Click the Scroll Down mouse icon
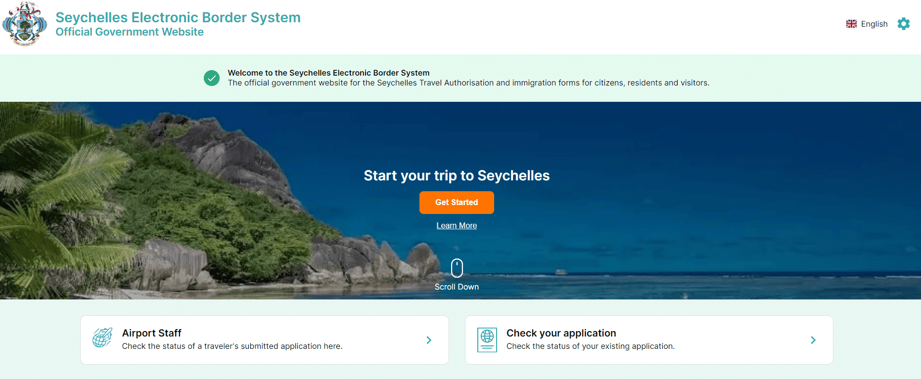Image resolution: width=921 pixels, height=379 pixels. coord(457,268)
